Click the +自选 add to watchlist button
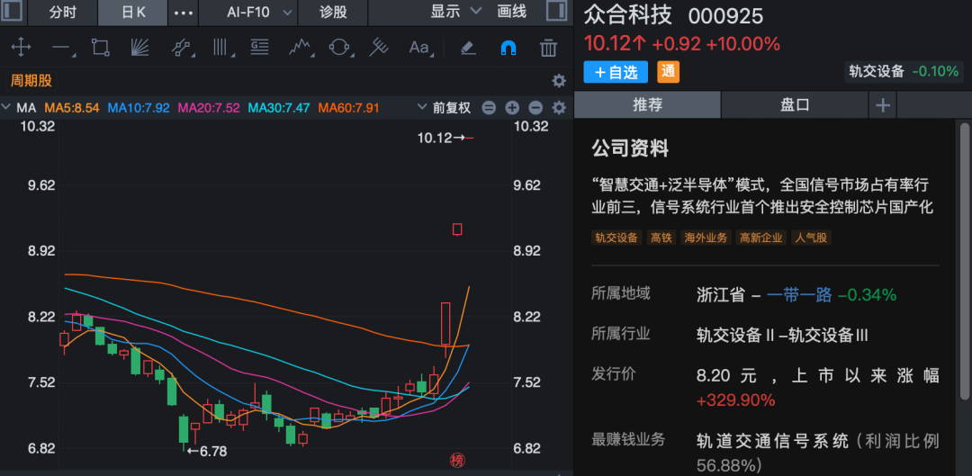Viewport: 972px width, 476px height. (x=616, y=72)
